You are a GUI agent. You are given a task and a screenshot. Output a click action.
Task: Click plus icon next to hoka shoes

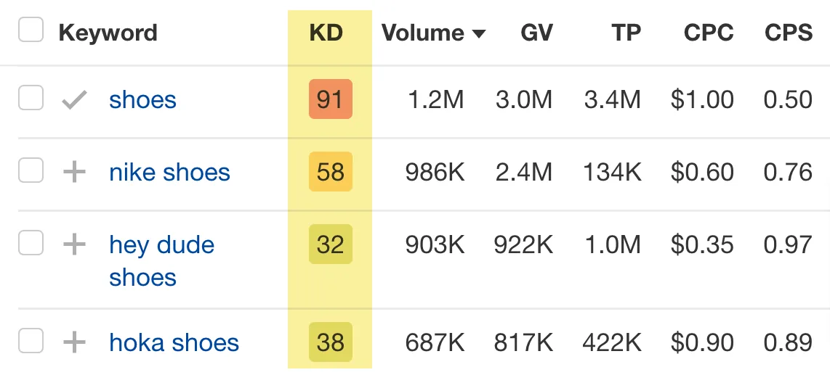[75, 342]
